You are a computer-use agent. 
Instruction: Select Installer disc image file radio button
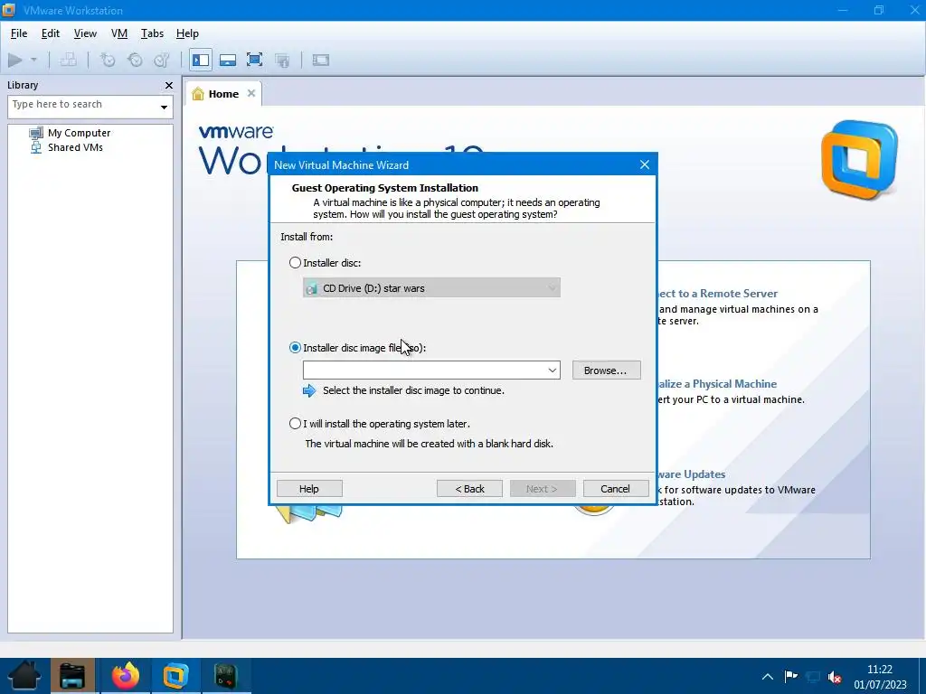[x=295, y=348]
